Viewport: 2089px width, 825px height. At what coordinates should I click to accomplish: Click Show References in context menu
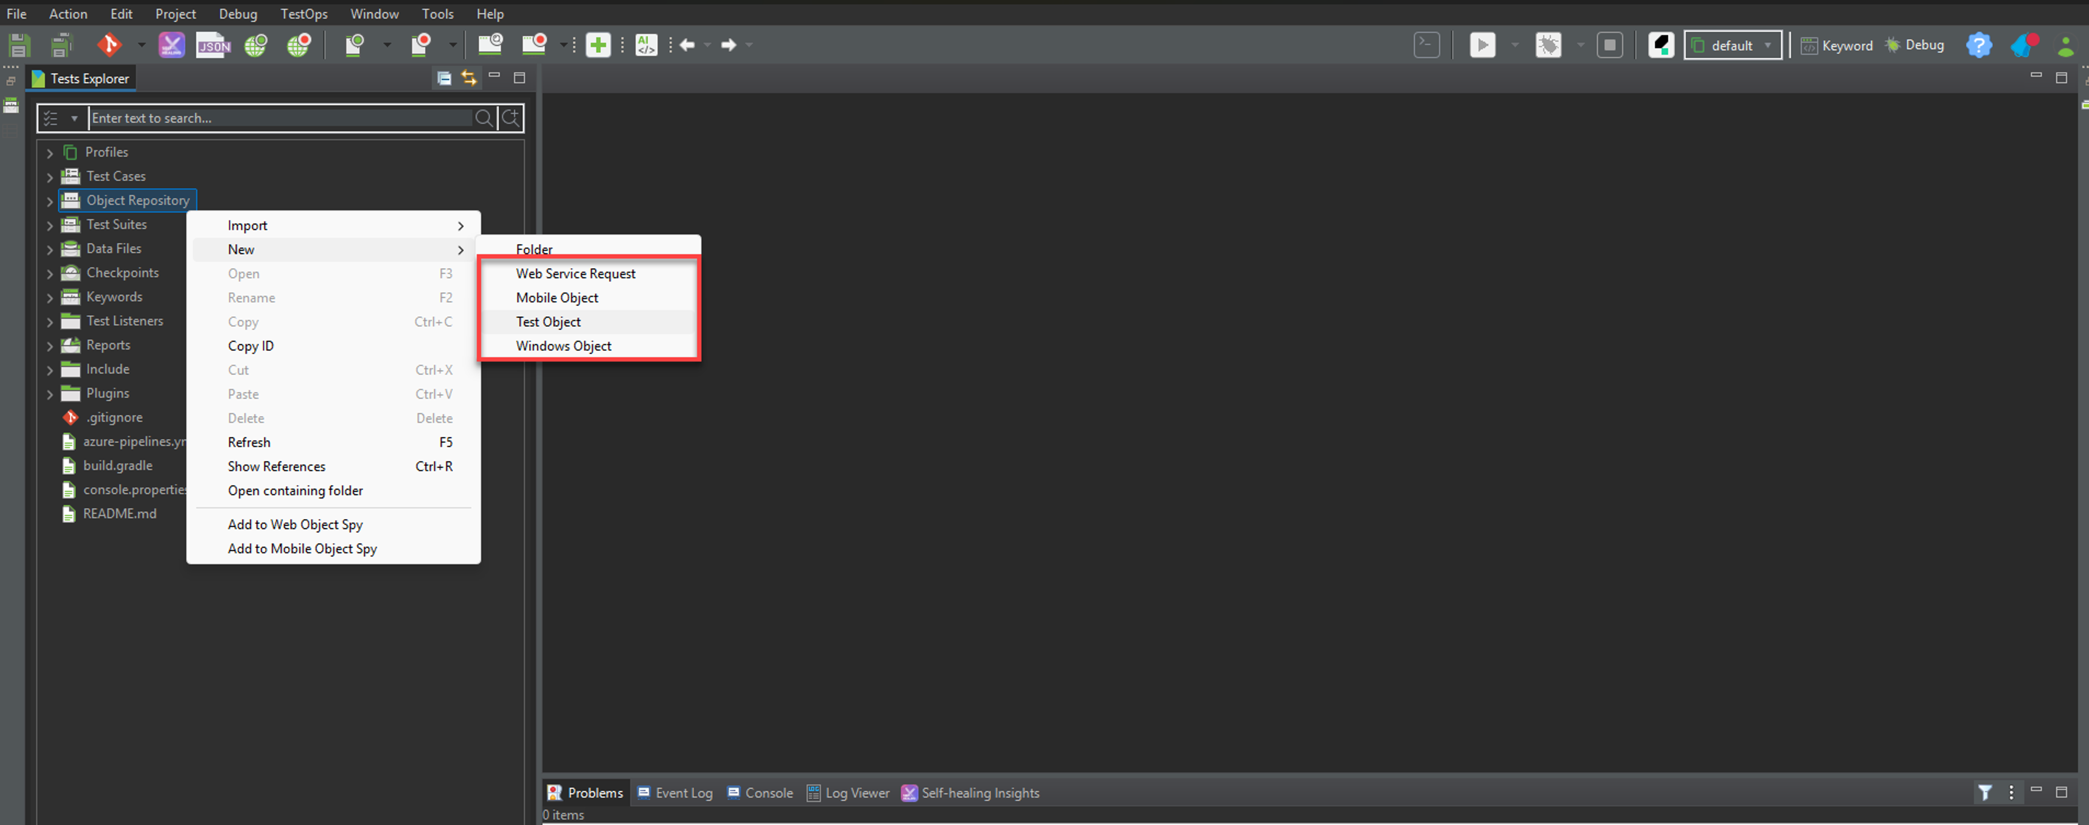coord(277,466)
